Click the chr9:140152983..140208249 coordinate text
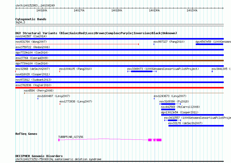231x163 pixels. tap(35, 5)
